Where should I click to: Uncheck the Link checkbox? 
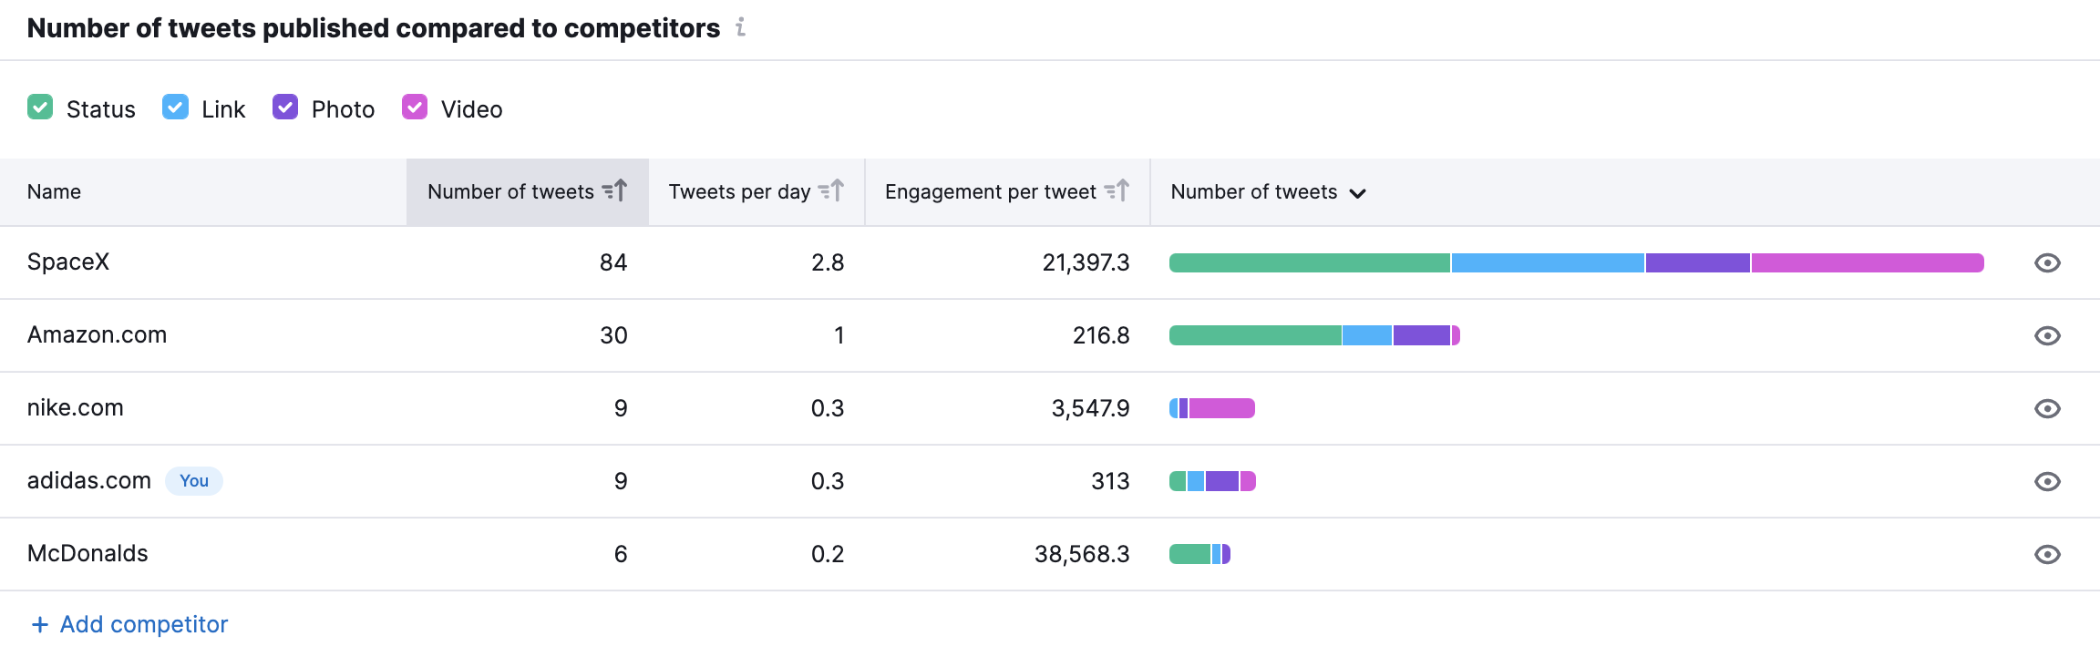point(175,108)
